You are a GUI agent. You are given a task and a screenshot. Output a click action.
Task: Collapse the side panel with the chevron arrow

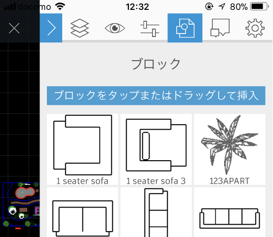point(51,28)
